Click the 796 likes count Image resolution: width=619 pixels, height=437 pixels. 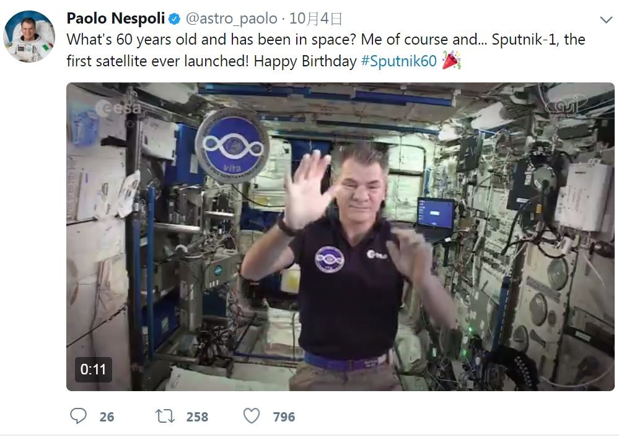point(284,417)
